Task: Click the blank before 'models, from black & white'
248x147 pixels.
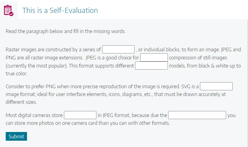Action: point(151,66)
